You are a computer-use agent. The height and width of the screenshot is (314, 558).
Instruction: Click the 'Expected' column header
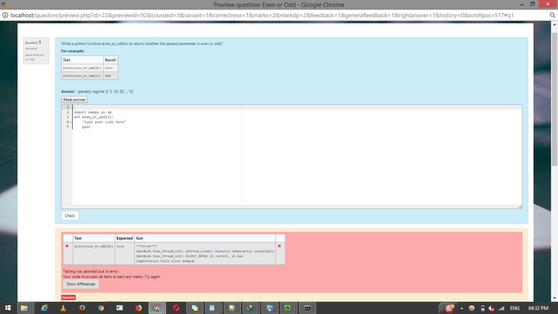click(x=125, y=238)
